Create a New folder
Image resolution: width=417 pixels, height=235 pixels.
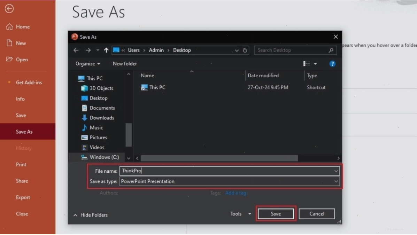click(125, 64)
